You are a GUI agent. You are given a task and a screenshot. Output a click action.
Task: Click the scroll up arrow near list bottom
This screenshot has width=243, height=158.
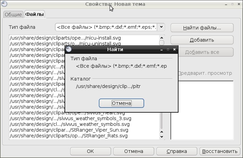click(162, 132)
